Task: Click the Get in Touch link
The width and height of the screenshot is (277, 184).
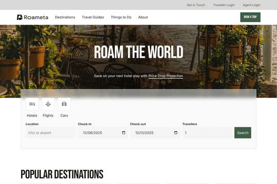Action: coord(196,5)
